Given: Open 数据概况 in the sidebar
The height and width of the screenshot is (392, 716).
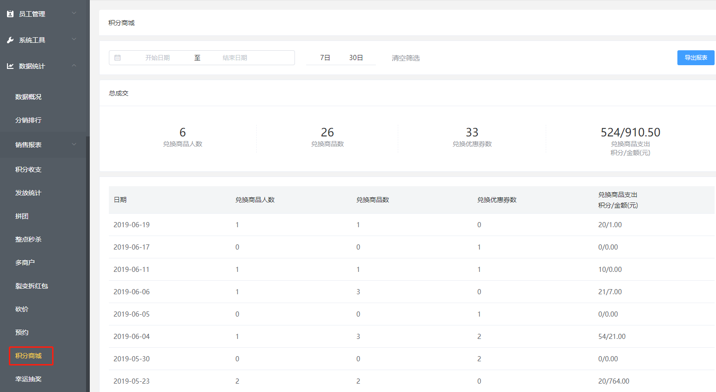Looking at the screenshot, I should (x=28, y=97).
